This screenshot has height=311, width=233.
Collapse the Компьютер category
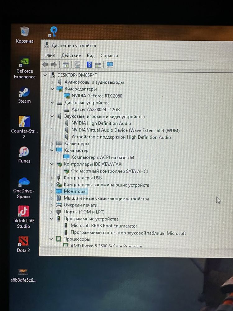click(x=52, y=150)
